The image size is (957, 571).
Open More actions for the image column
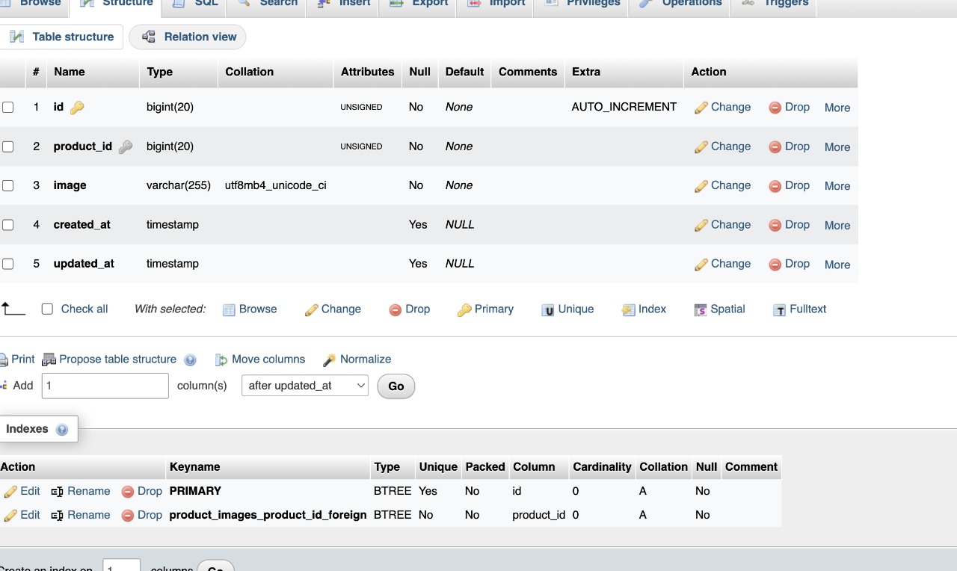837,186
